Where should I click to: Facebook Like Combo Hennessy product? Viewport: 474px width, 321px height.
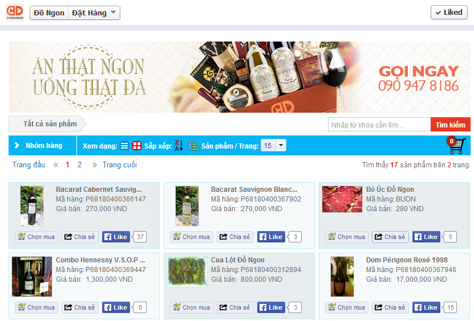pyautogui.click(x=116, y=307)
